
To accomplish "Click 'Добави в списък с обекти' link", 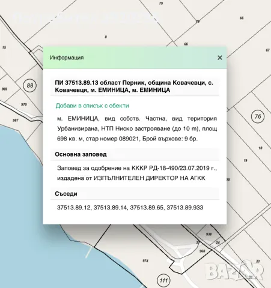I will click(93, 106).
